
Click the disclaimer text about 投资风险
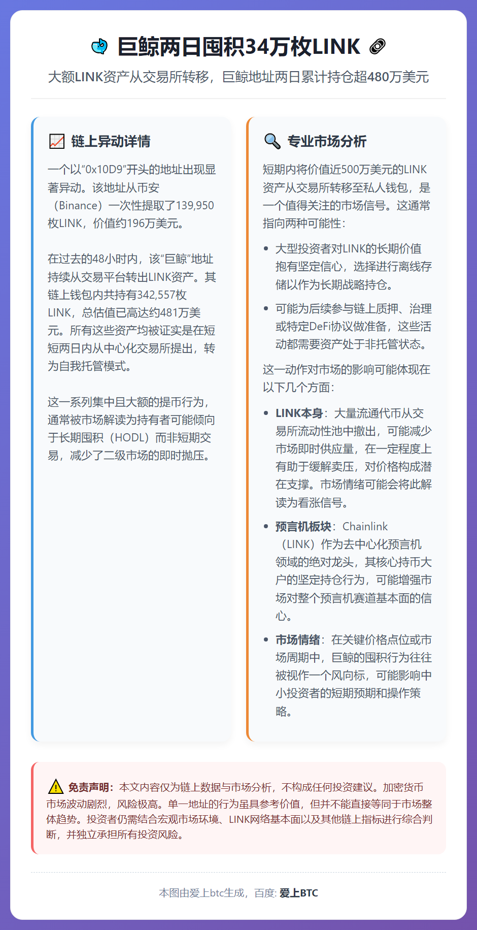pyautogui.click(x=240, y=811)
